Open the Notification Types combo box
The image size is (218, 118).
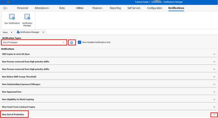34,43
